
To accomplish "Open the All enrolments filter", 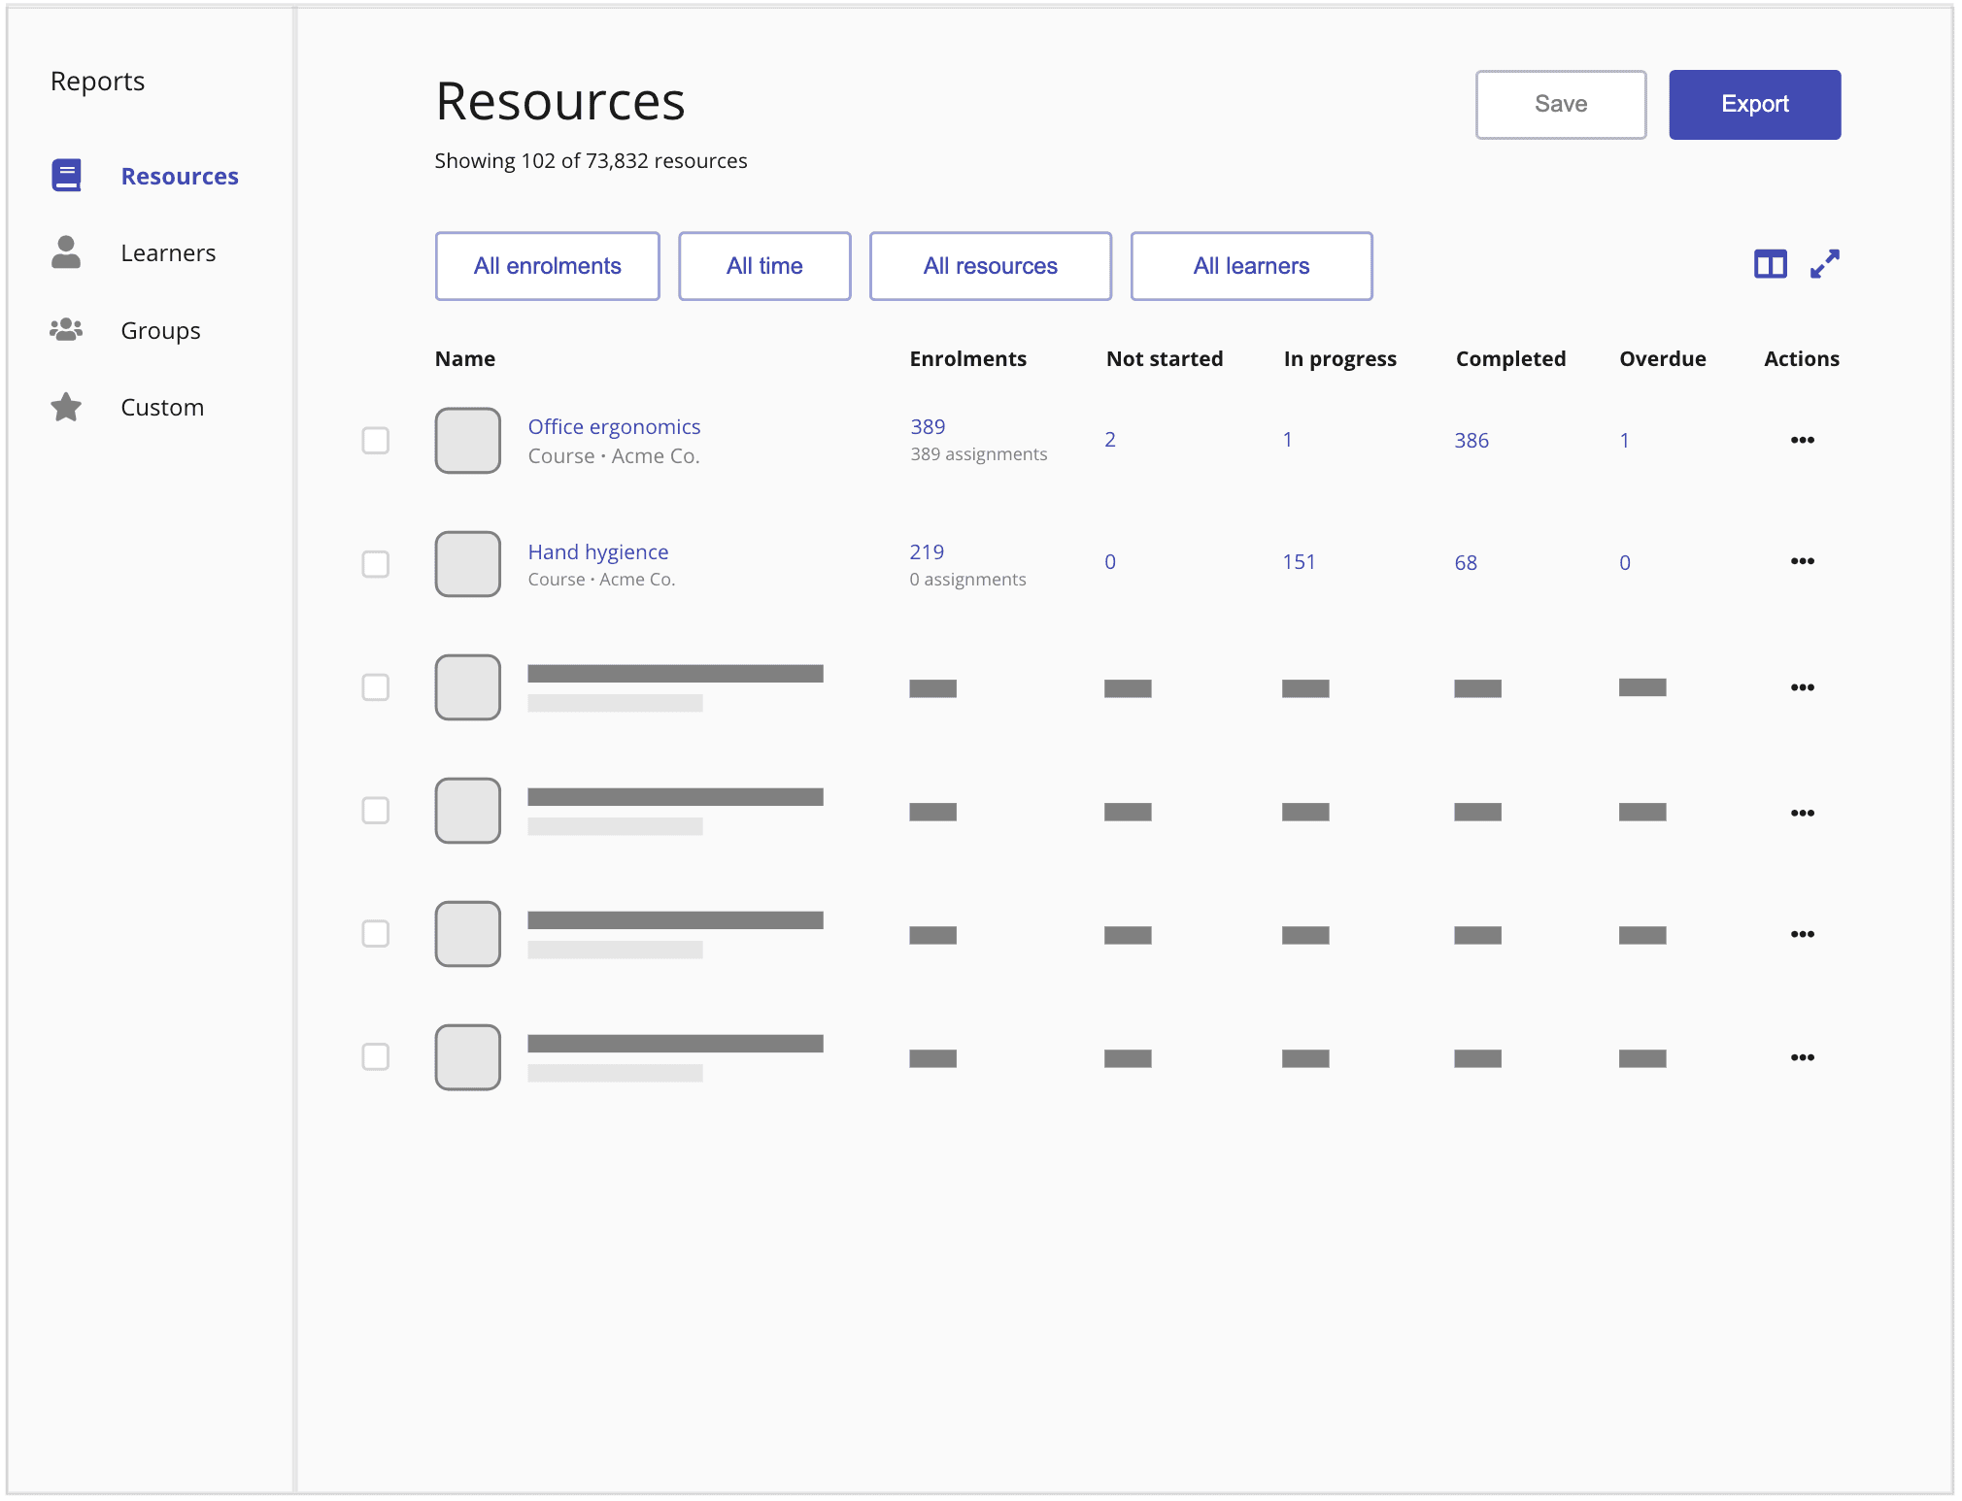I will (x=547, y=265).
